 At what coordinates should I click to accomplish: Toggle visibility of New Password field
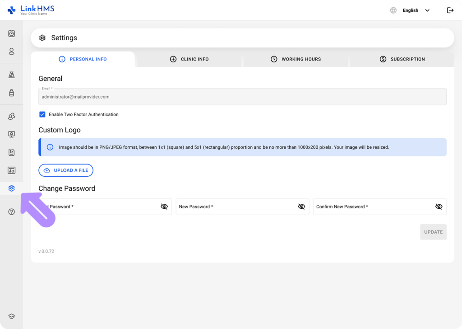click(301, 207)
